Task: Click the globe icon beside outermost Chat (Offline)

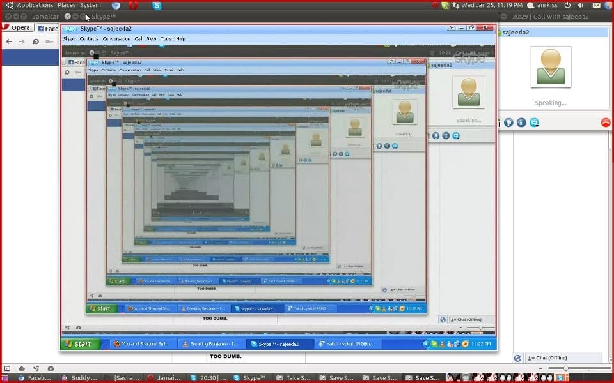Action: click(x=517, y=358)
